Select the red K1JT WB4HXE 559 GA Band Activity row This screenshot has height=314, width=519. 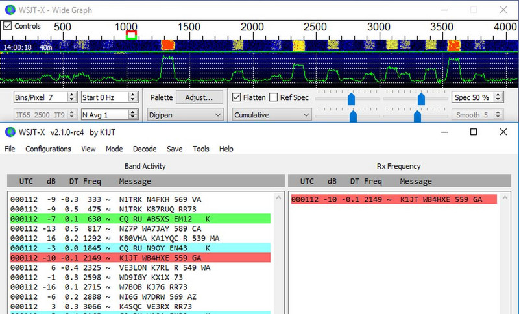140,258
